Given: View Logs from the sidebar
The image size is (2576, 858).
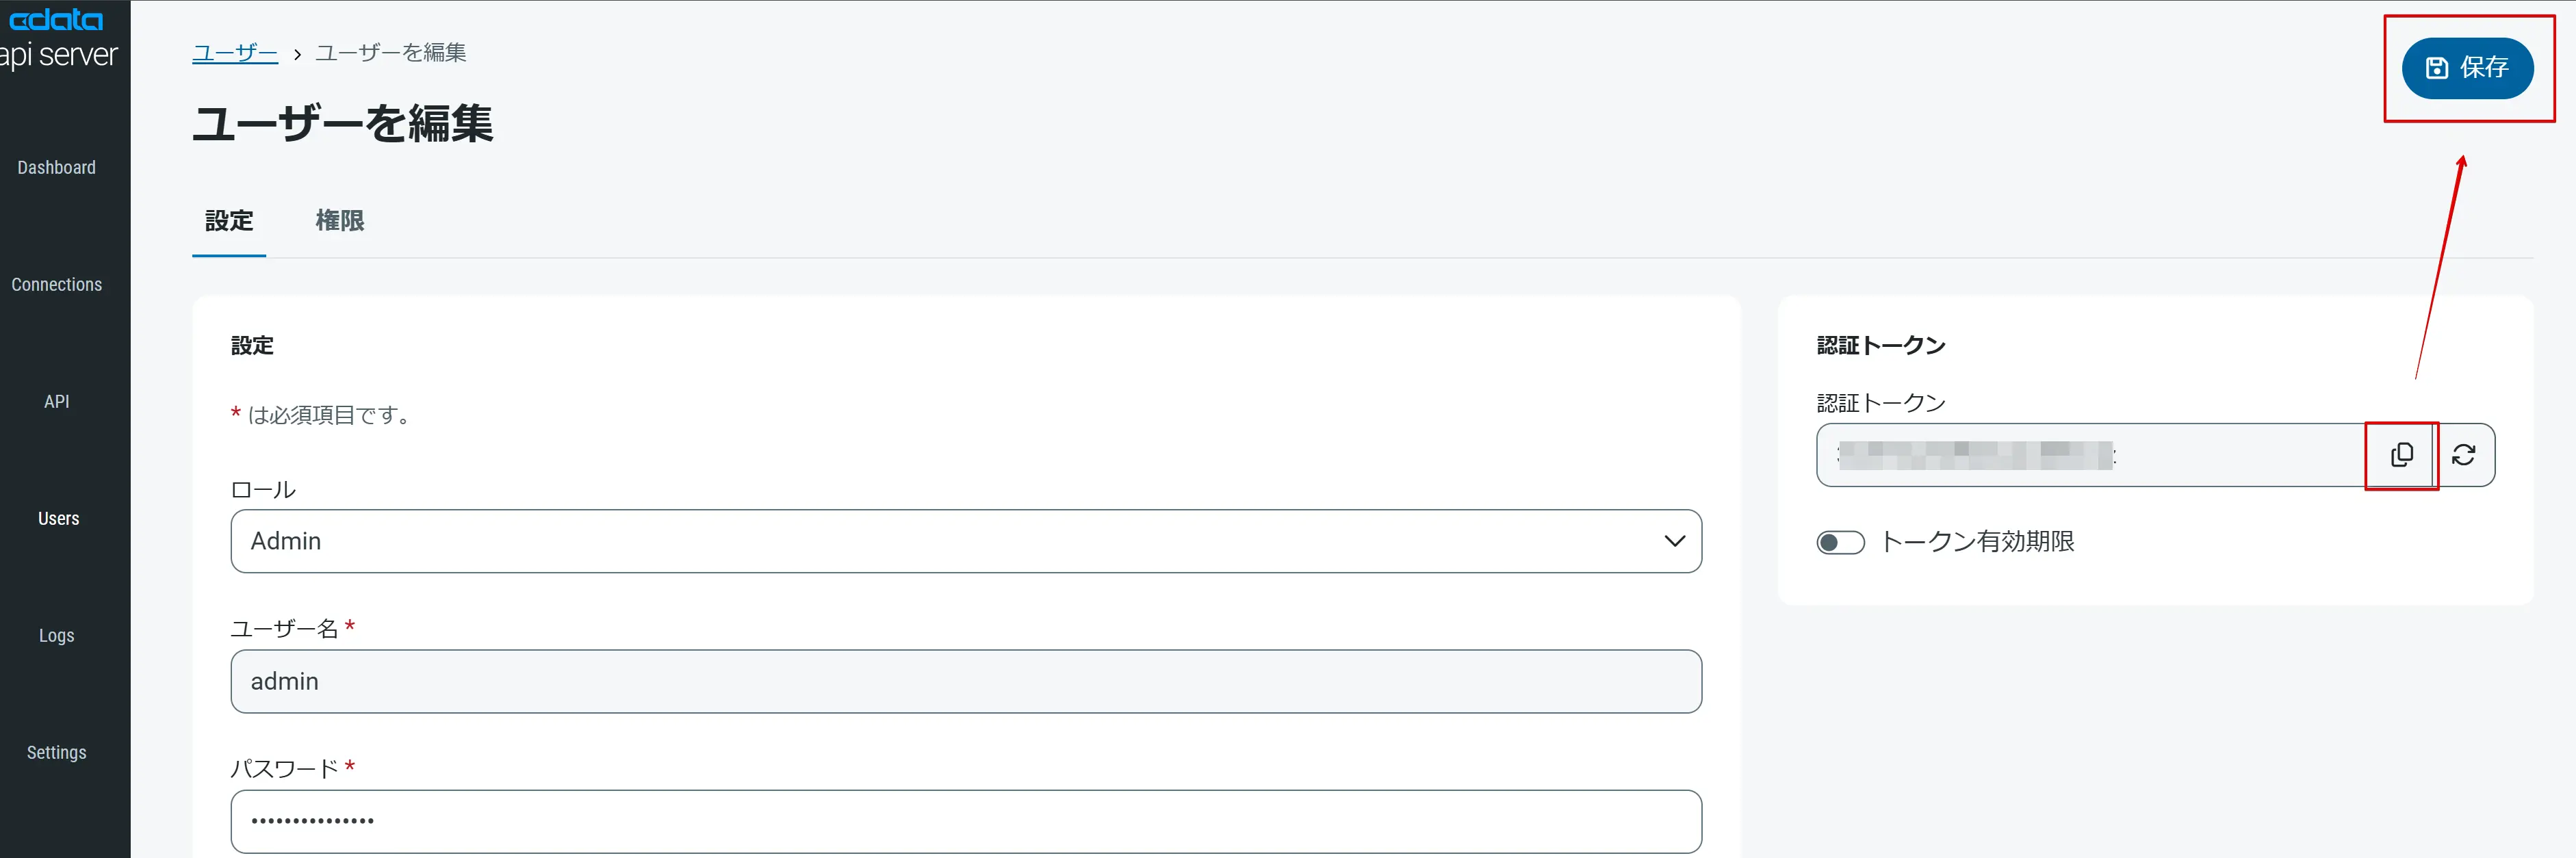Looking at the screenshot, I should tap(57, 636).
